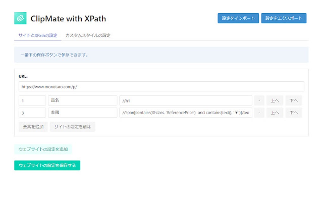Click the ClipMate clip logo icon
Image resolution: width=323 pixels, height=202 pixels.
coord(20,18)
